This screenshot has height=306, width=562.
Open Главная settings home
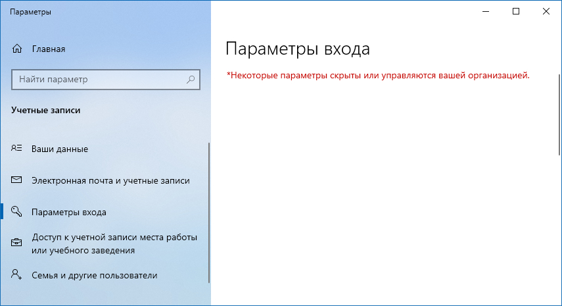coord(49,49)
